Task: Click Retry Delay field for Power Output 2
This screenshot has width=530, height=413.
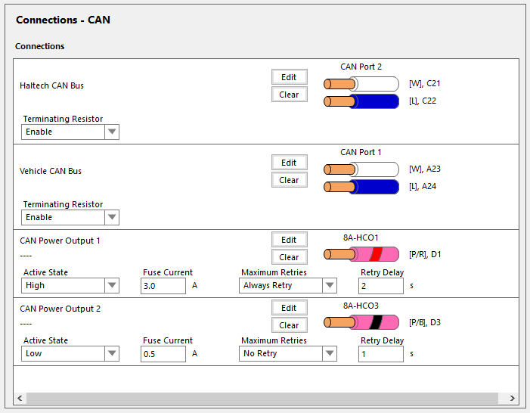Action: (x=381, y=354)
